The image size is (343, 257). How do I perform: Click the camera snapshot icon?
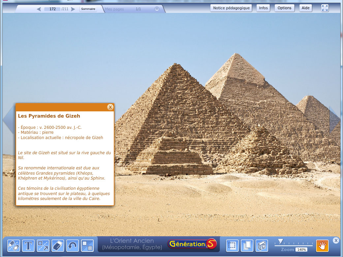click(262, 246)
